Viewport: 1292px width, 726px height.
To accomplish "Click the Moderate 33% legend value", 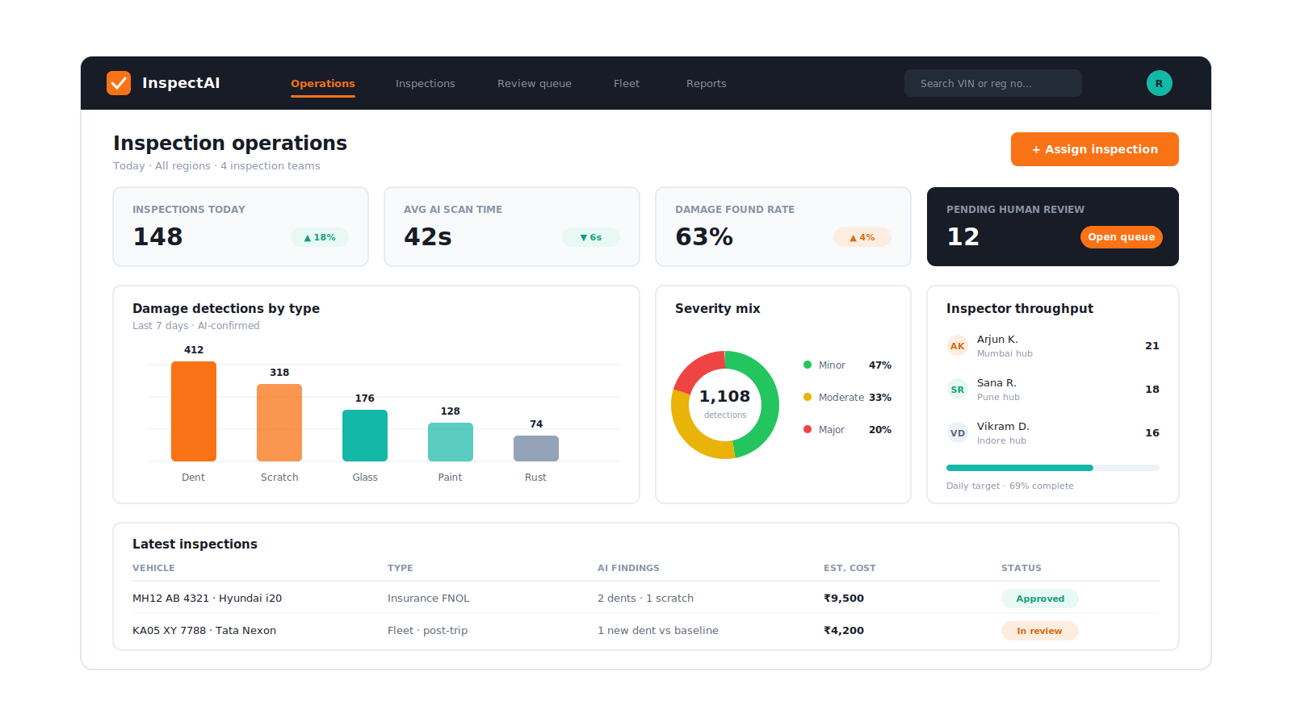I will click(880, 398).
